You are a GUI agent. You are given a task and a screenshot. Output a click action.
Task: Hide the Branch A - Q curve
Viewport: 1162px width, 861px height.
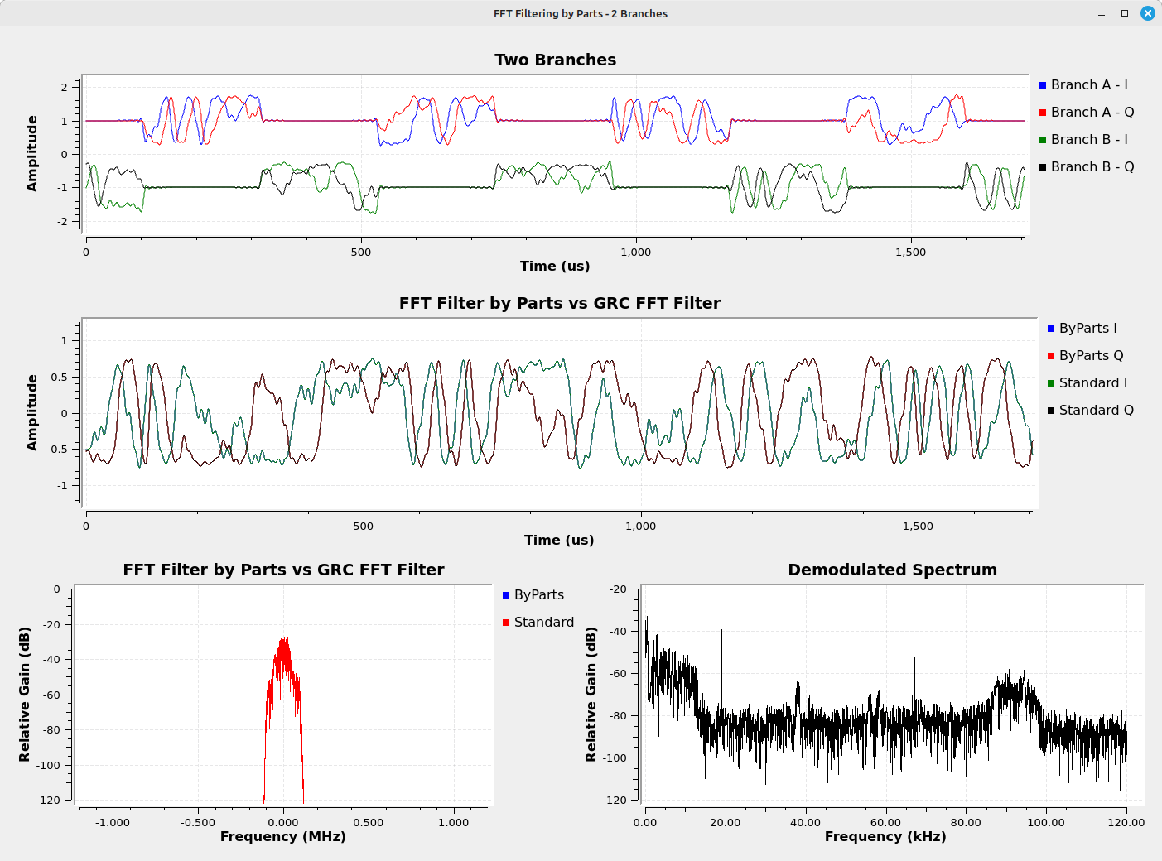(1092, 113)
